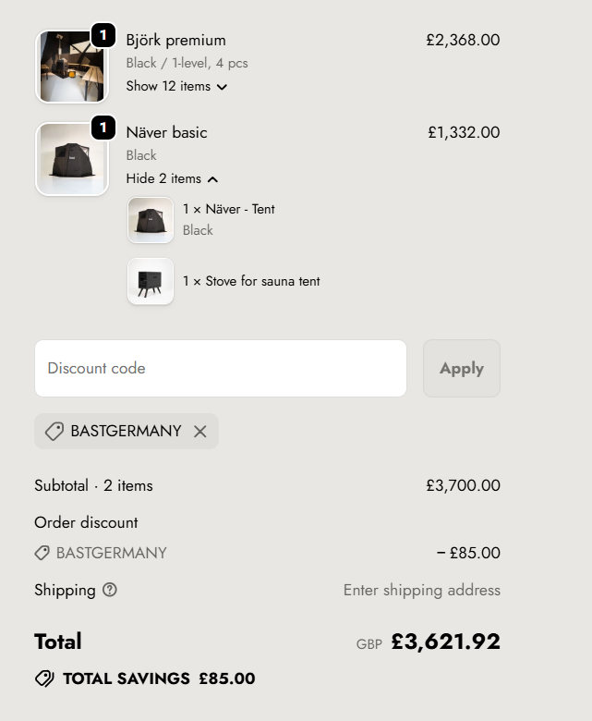592x721 pixels.
Task: Open the Björk premium product thumbnail
Action: pyautogui.click(x=69, y=67)
